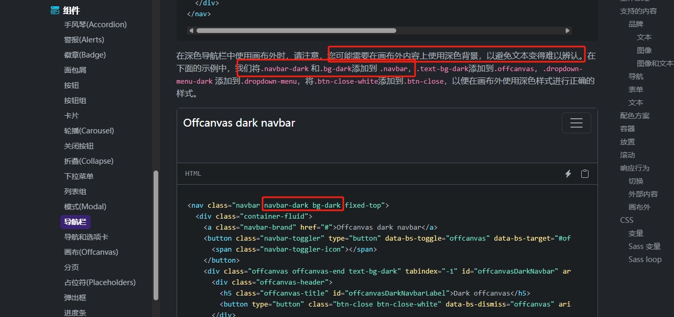Viewport: 674px width, 317px height.
Task: Jump to the 响应行为 section
Action: [636, 167]
